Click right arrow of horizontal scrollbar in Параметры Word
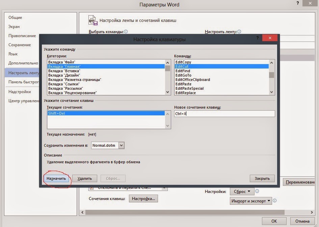The image size is (319, 227). coord(312,212)
